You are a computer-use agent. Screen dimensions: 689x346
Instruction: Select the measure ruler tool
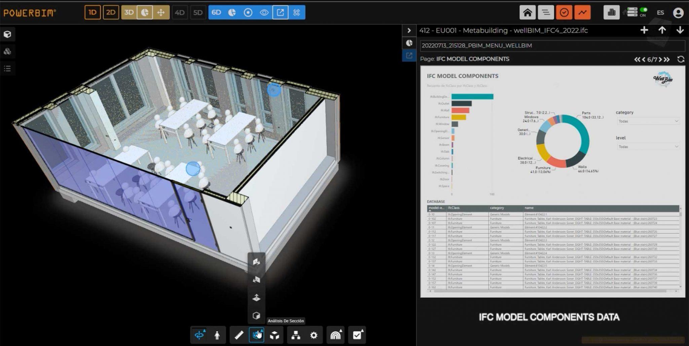pyautogui.click(x=239, y=335)
